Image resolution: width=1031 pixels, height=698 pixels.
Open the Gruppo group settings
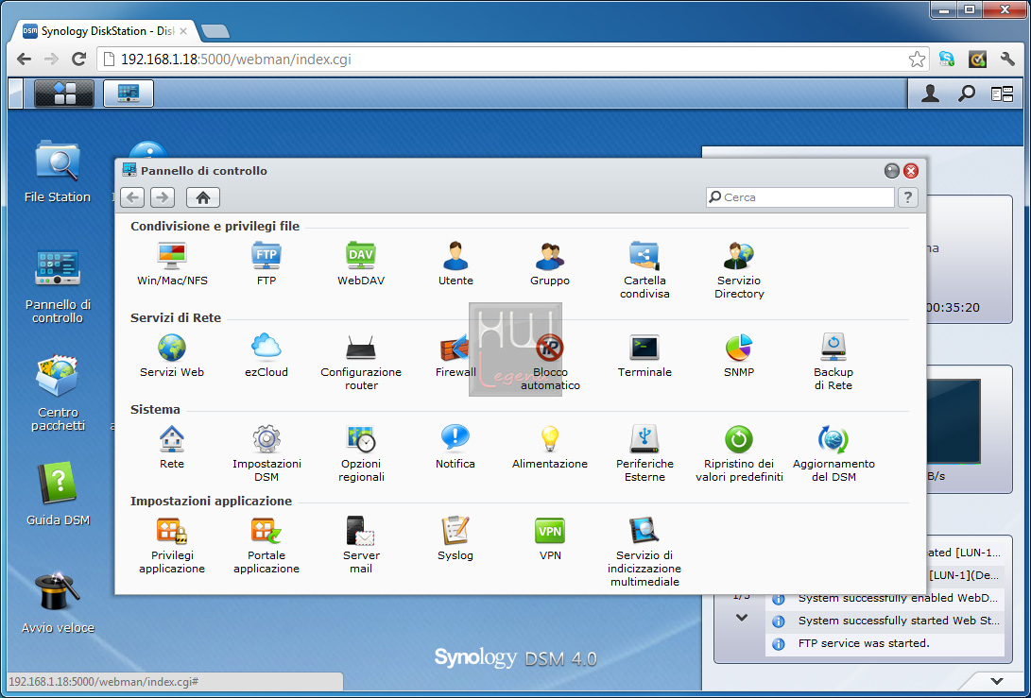(x=550, y=263)
